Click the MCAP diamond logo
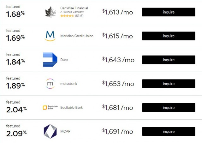 tap(50, 131)
